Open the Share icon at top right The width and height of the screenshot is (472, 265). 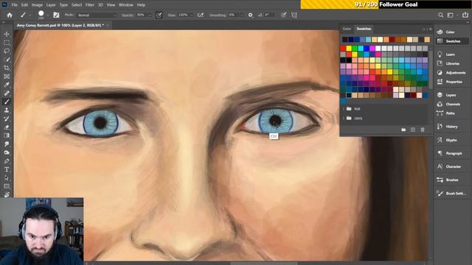coord(465,15)
